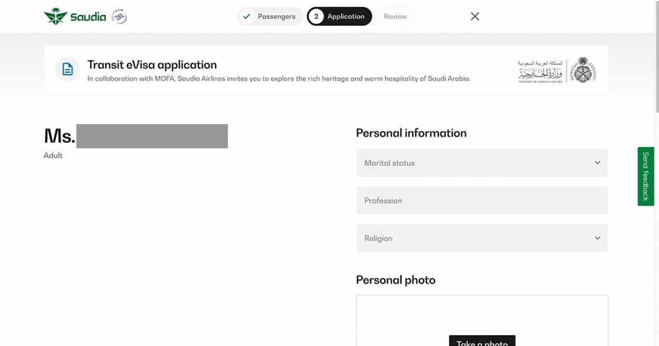Expand the Marital status chevron arrow
This screenshot has height=346, width=659.
(597, 163)
